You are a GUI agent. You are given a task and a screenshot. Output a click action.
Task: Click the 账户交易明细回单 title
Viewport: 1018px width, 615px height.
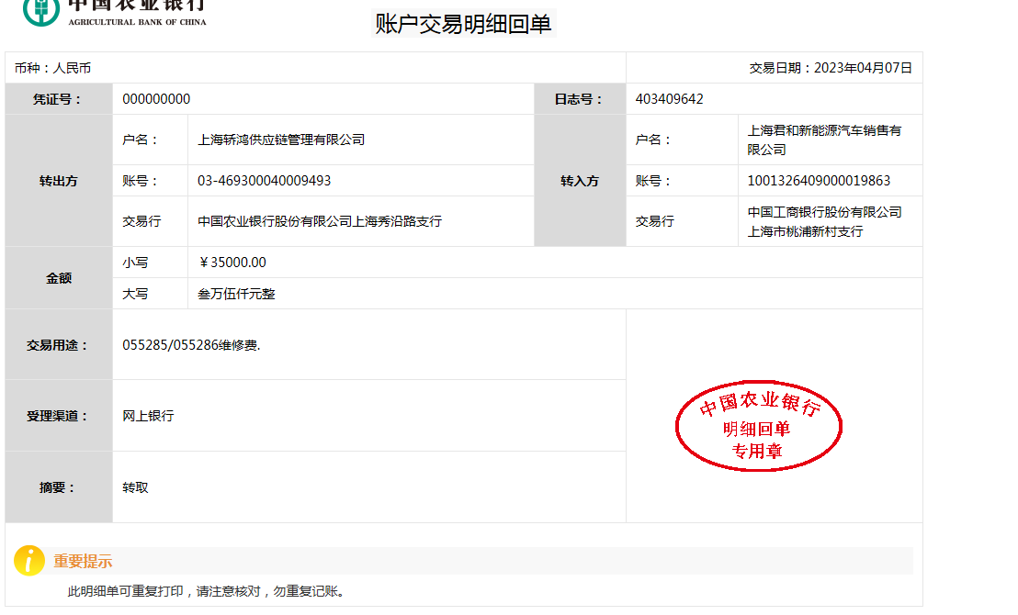[x=464, y=25]
